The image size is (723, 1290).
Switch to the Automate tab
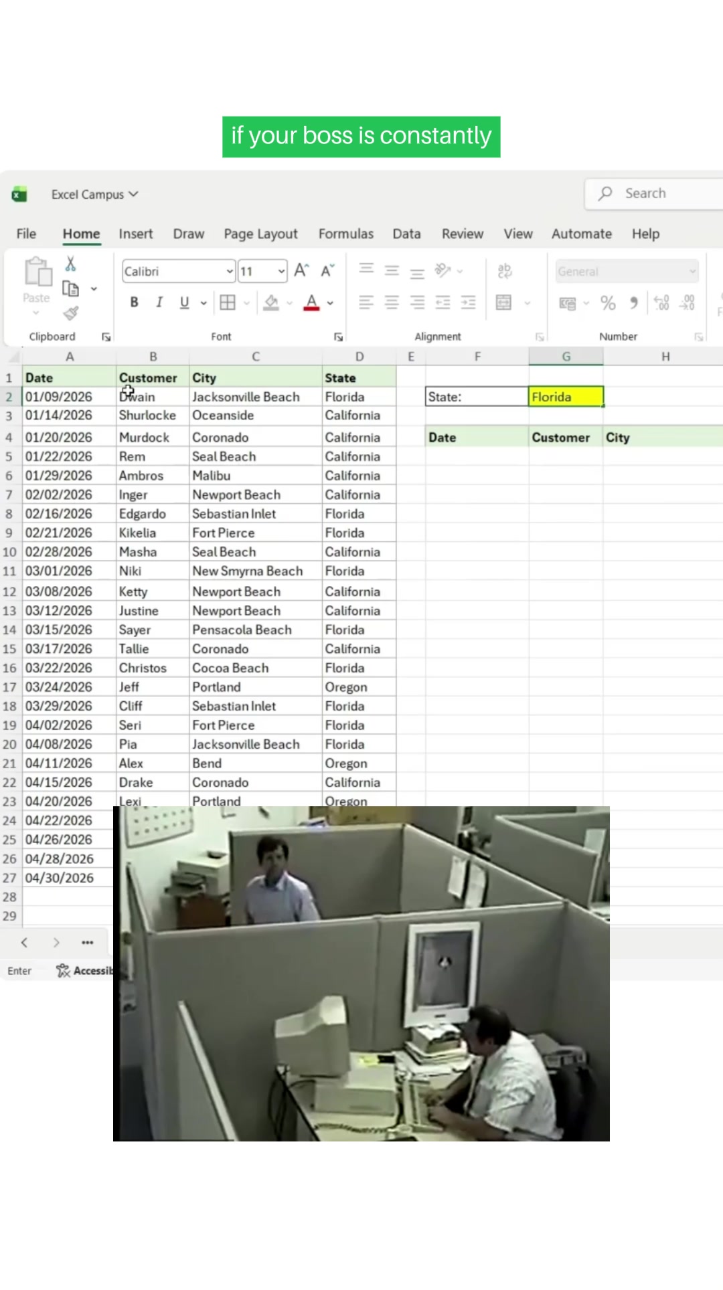click(x=582, y=234)
